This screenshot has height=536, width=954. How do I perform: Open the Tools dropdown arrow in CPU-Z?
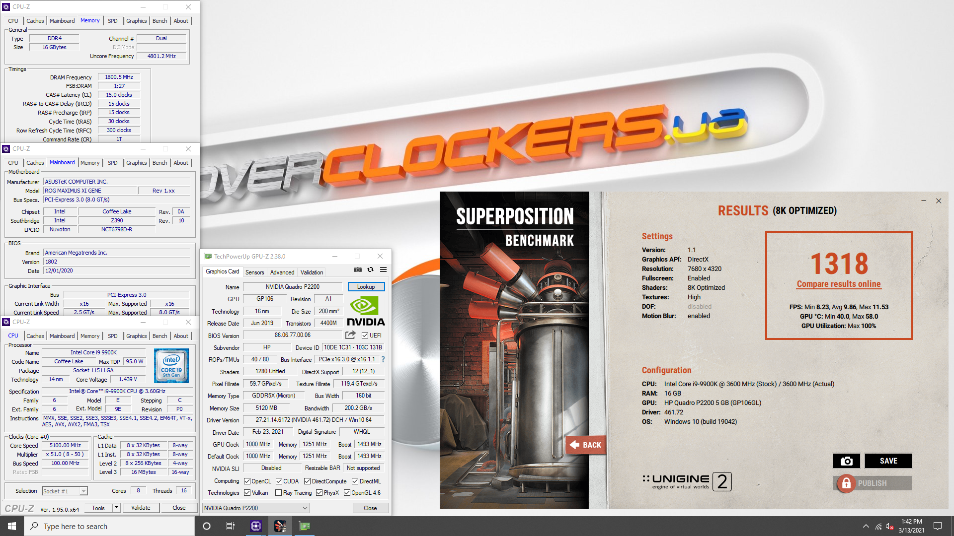116,507
